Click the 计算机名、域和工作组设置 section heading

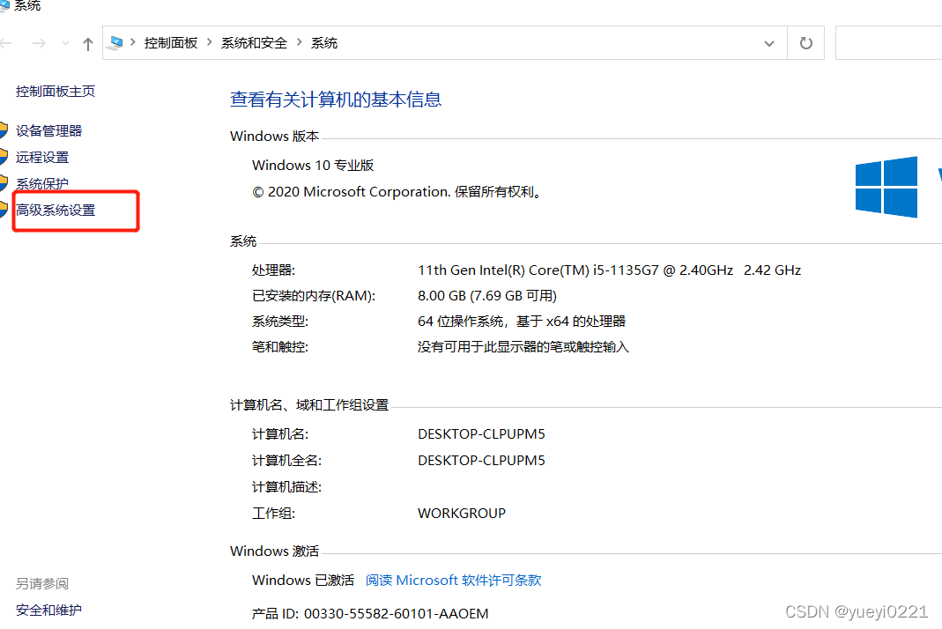point(309,405)
